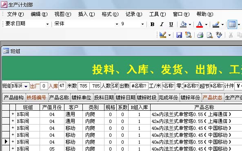
Task: Open the 要求日期 object dropdown
Action: click(47, 24)
